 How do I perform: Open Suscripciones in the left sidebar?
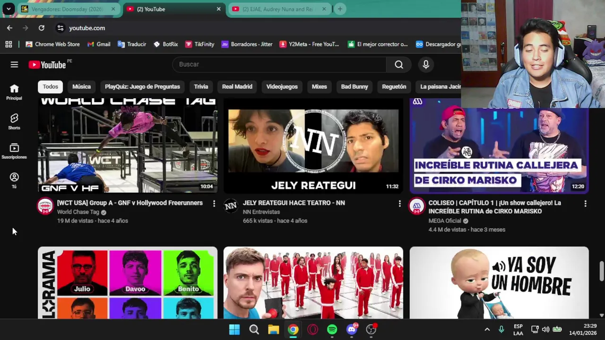pyautogui.click(x=14, y=151)
